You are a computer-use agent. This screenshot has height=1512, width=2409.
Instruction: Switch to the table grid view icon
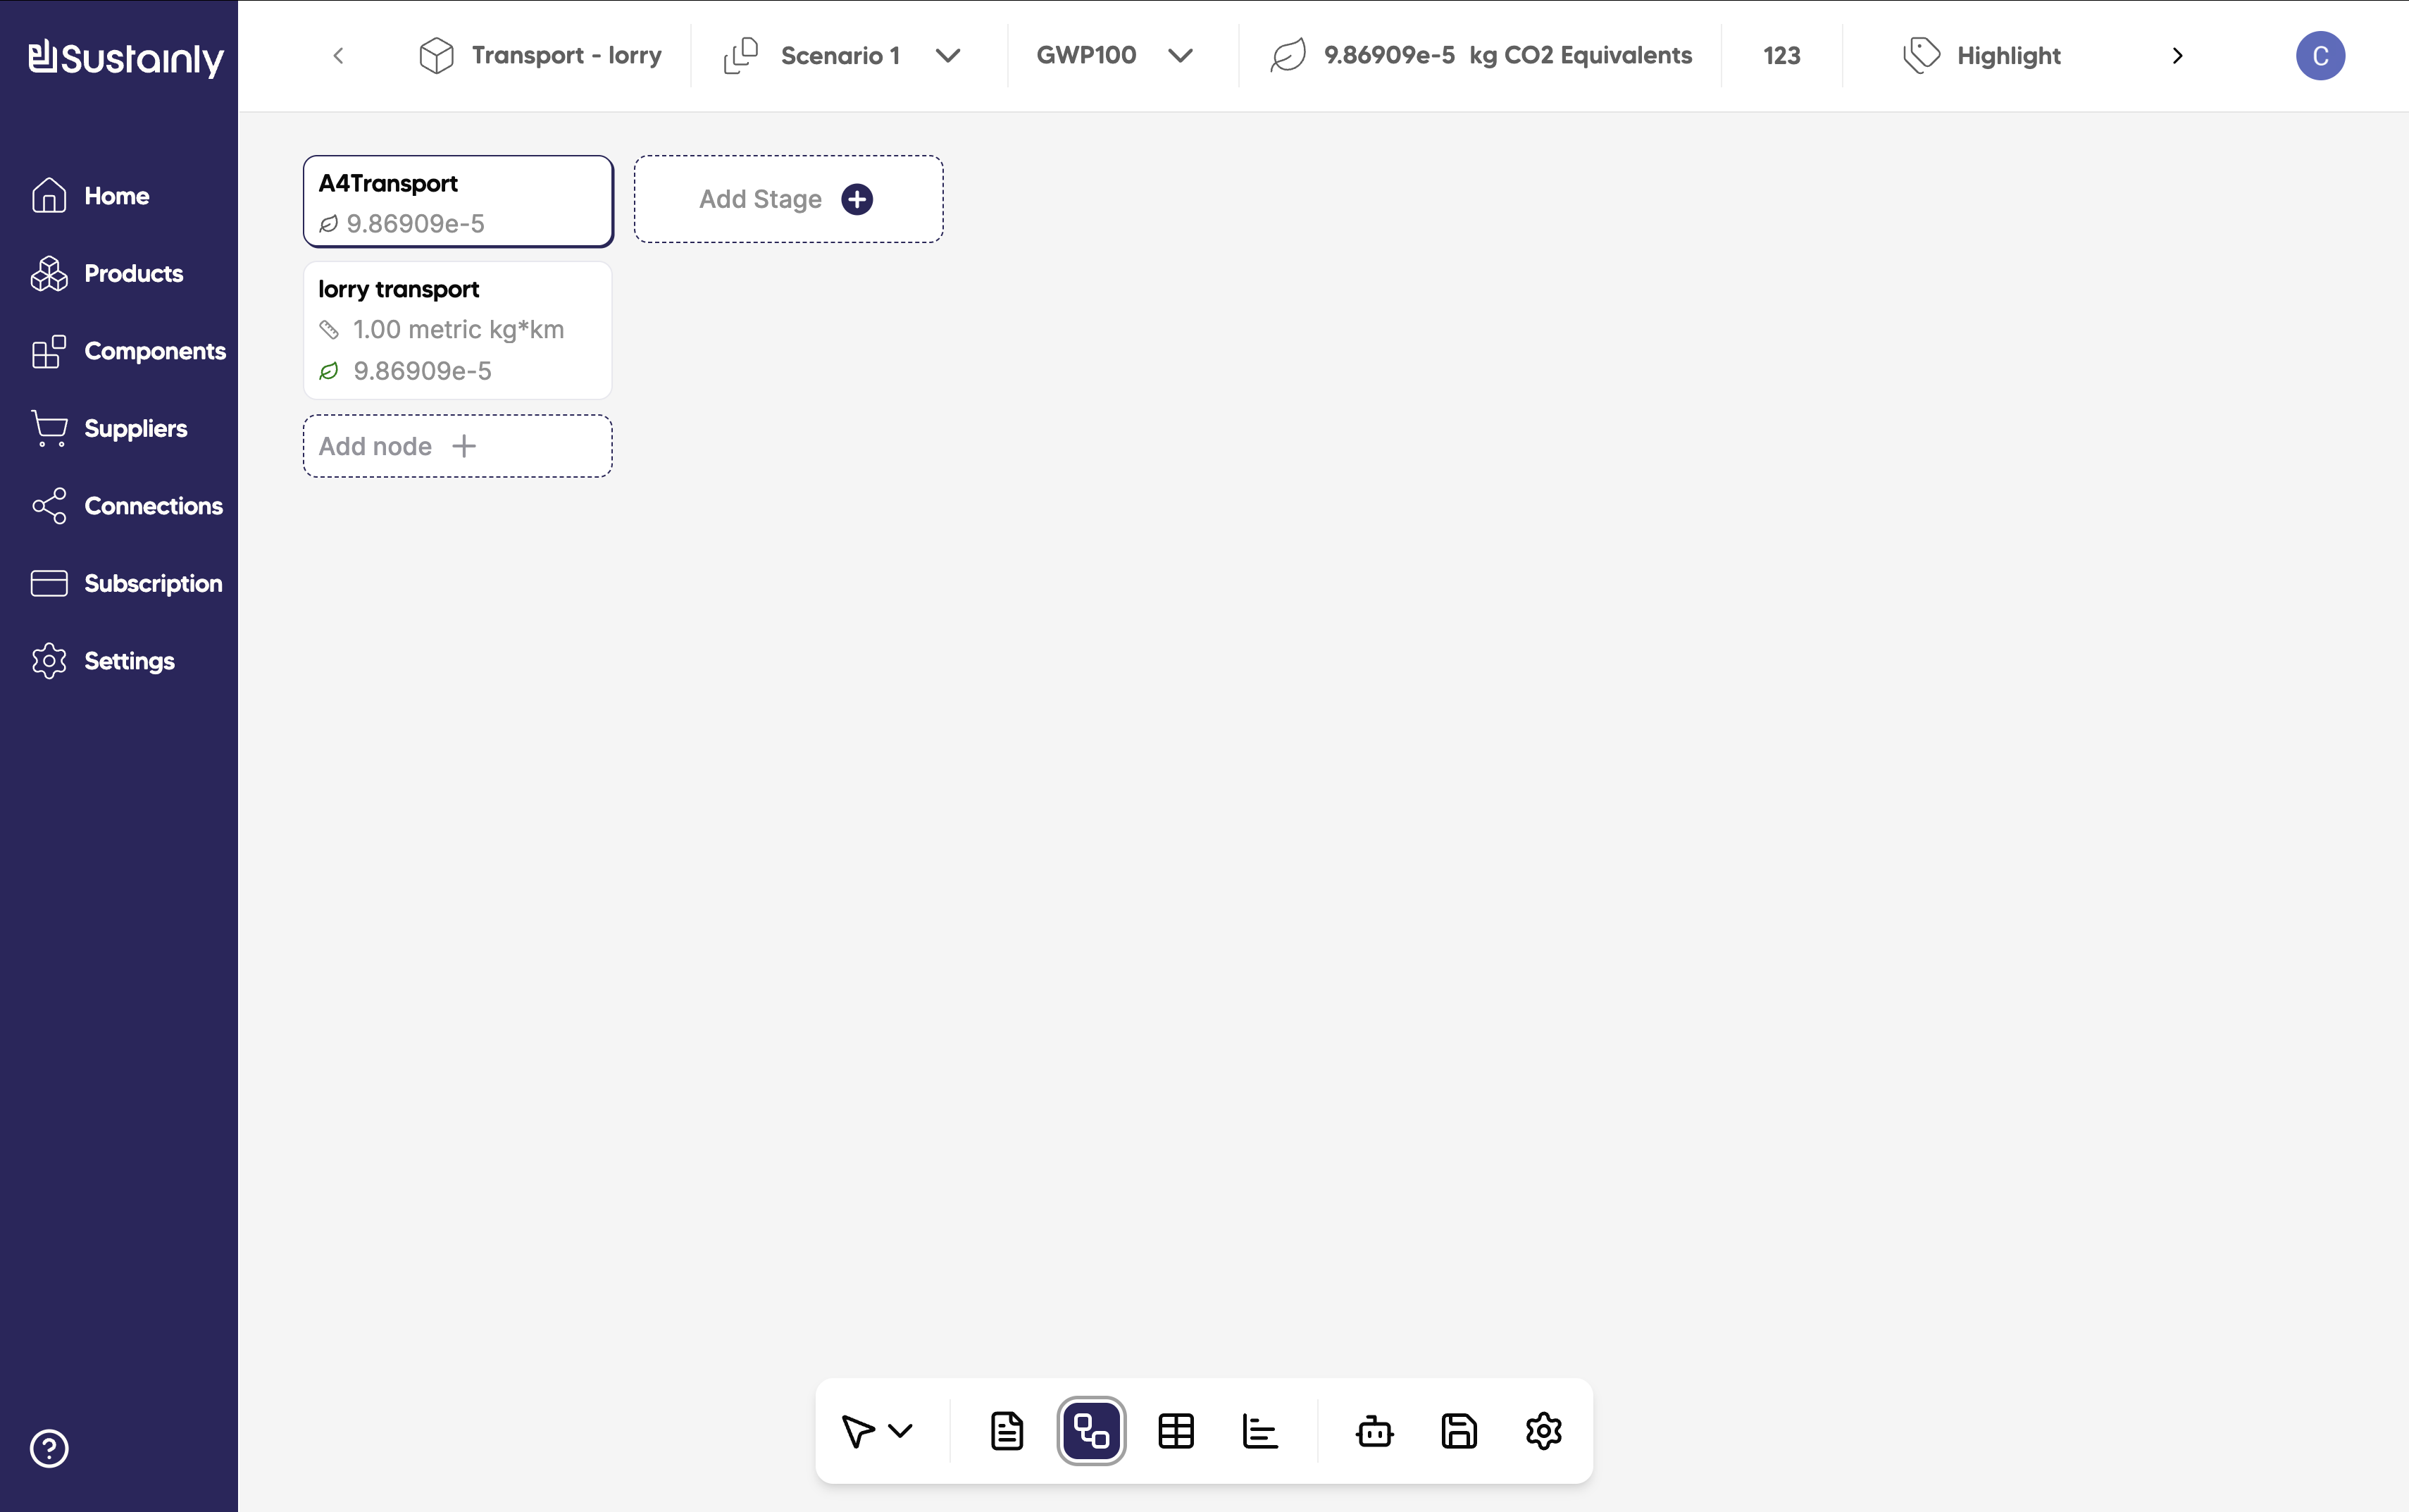[1176, 1431]
